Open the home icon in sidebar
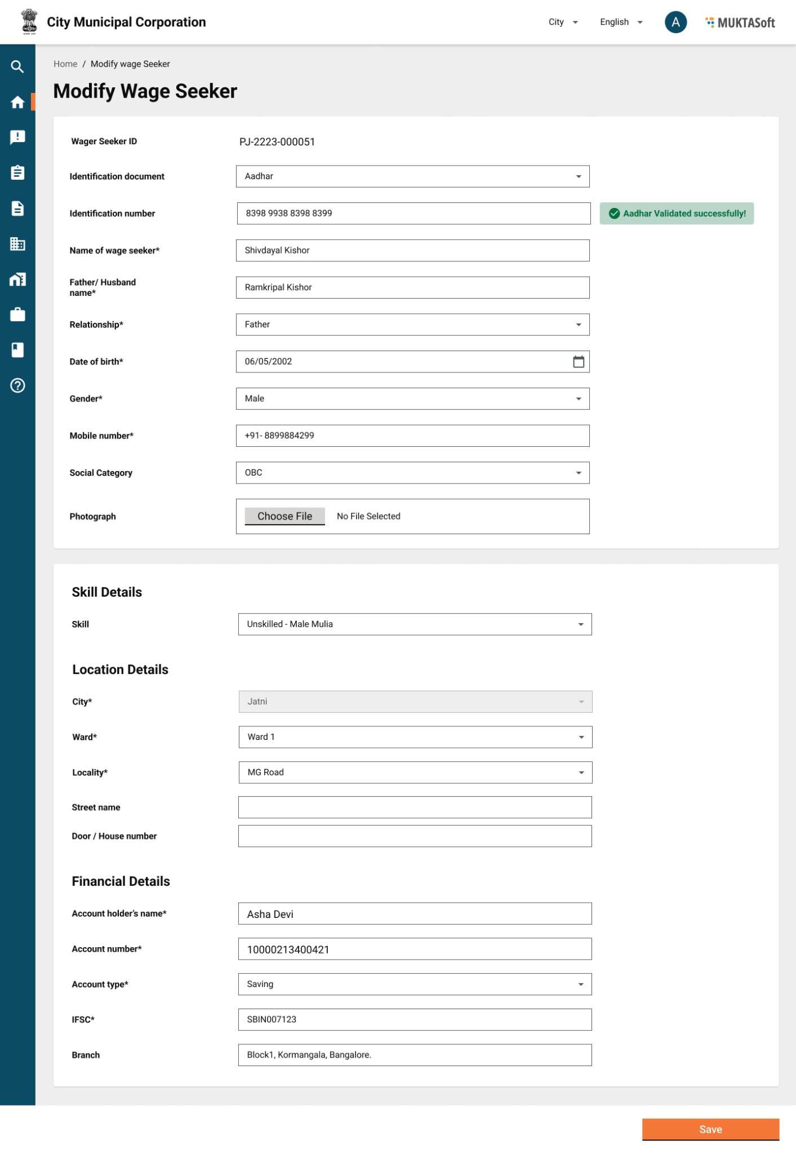The image size is (796, 1154). (x=17, y=102)
